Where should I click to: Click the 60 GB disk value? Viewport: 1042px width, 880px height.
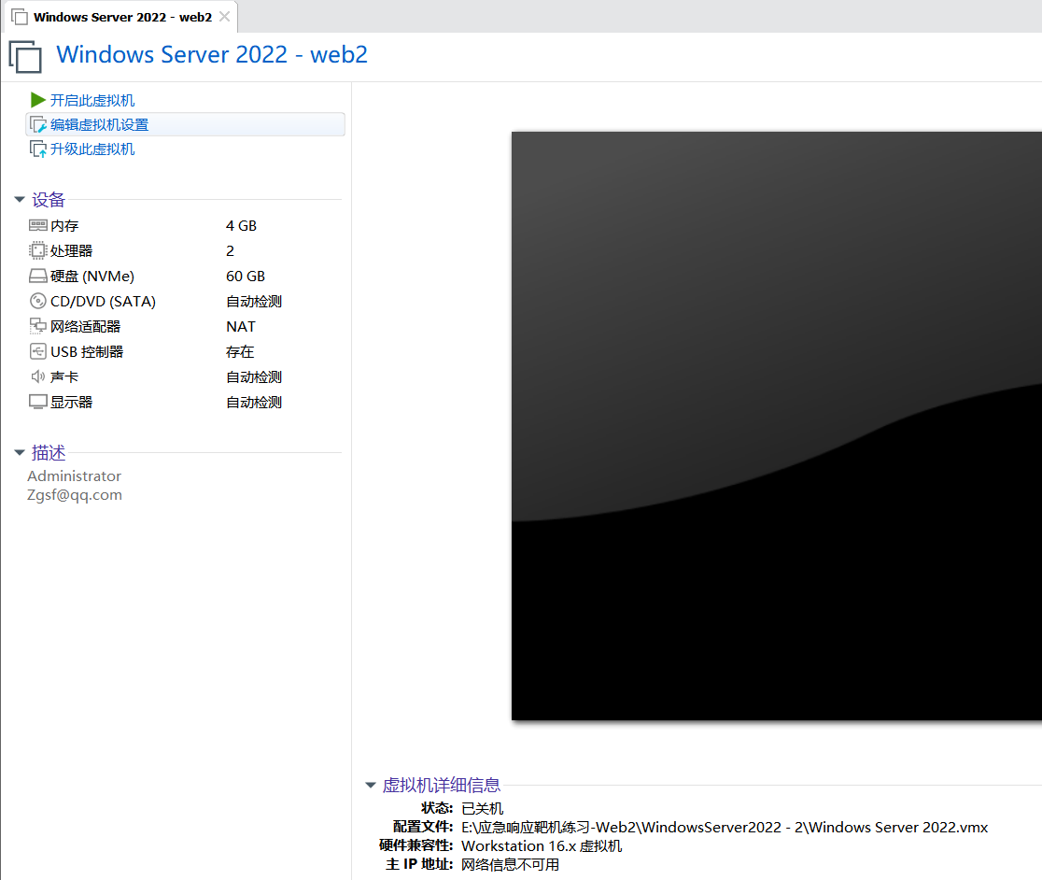[x=246, y=277]
